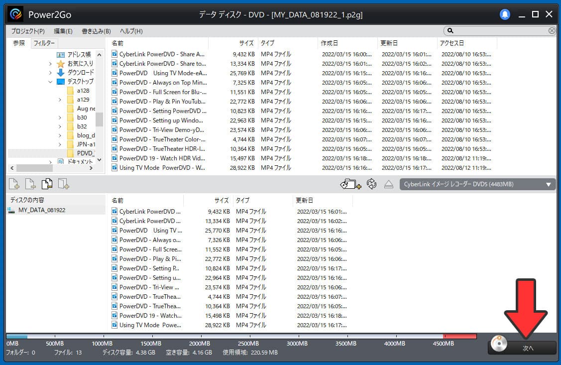561x365 pixels.
Task: Click the Desktop folder icon
Action: point(61,82)
